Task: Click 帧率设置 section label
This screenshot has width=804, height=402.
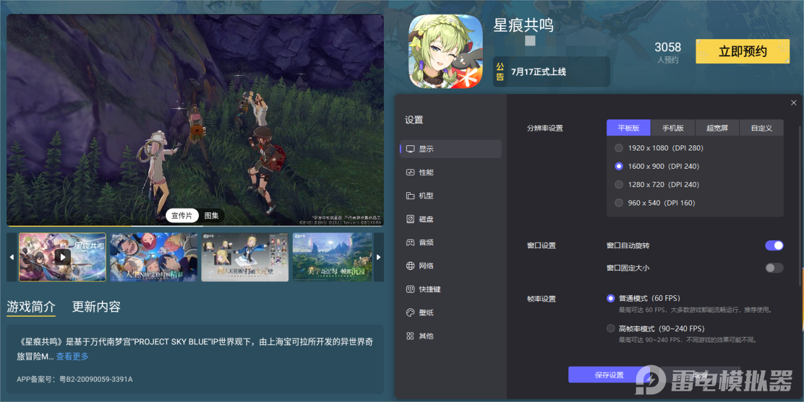Action: [x=541, y=299]
